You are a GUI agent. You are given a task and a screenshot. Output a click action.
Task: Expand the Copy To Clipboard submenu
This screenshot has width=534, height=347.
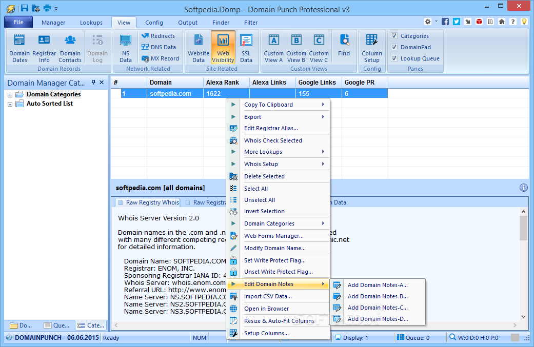point(278,105)
